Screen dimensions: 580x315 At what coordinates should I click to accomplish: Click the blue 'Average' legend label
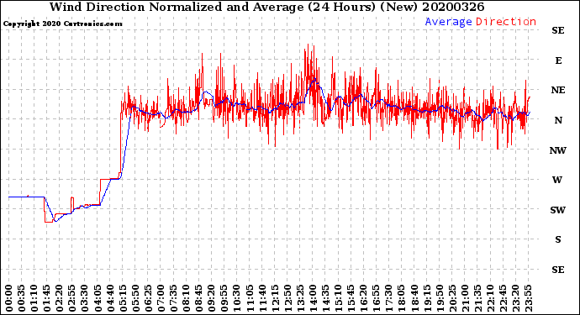tap(448, 22)
